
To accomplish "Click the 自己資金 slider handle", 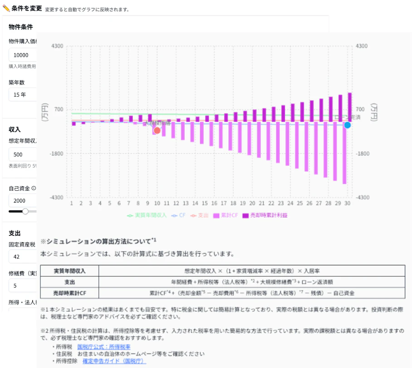I will (25, 211).
